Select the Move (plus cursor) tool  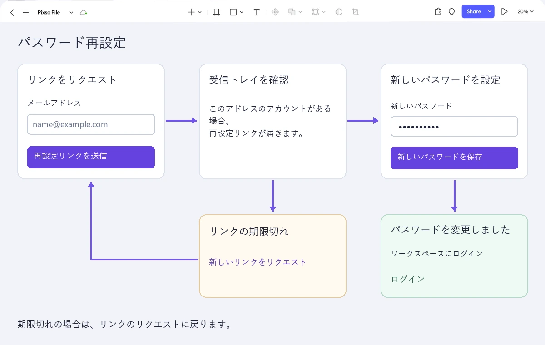point(192,12)
